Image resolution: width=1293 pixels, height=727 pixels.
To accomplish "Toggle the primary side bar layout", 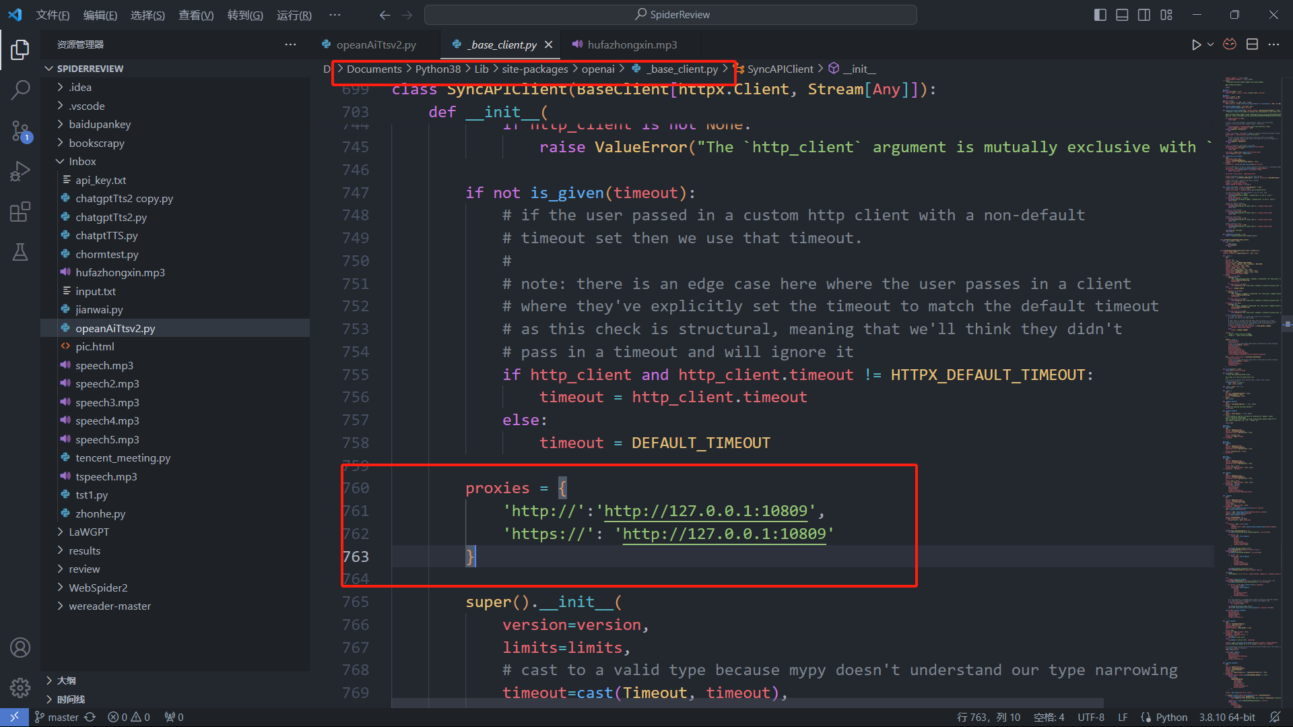I will 1100,15.
